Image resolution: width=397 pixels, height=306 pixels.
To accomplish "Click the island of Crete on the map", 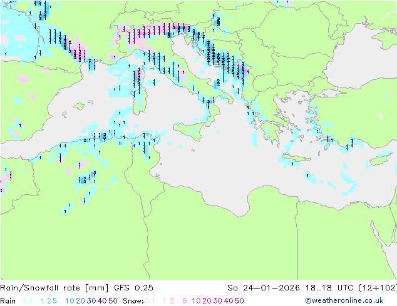I will coord(296,157).
